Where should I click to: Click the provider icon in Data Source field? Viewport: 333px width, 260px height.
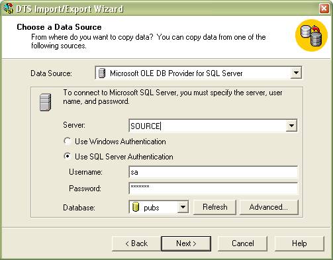coord(102,73)
